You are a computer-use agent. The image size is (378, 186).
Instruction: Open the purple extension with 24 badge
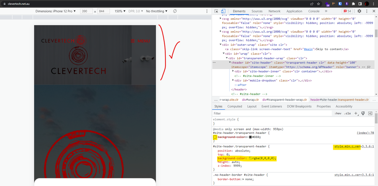328,4
